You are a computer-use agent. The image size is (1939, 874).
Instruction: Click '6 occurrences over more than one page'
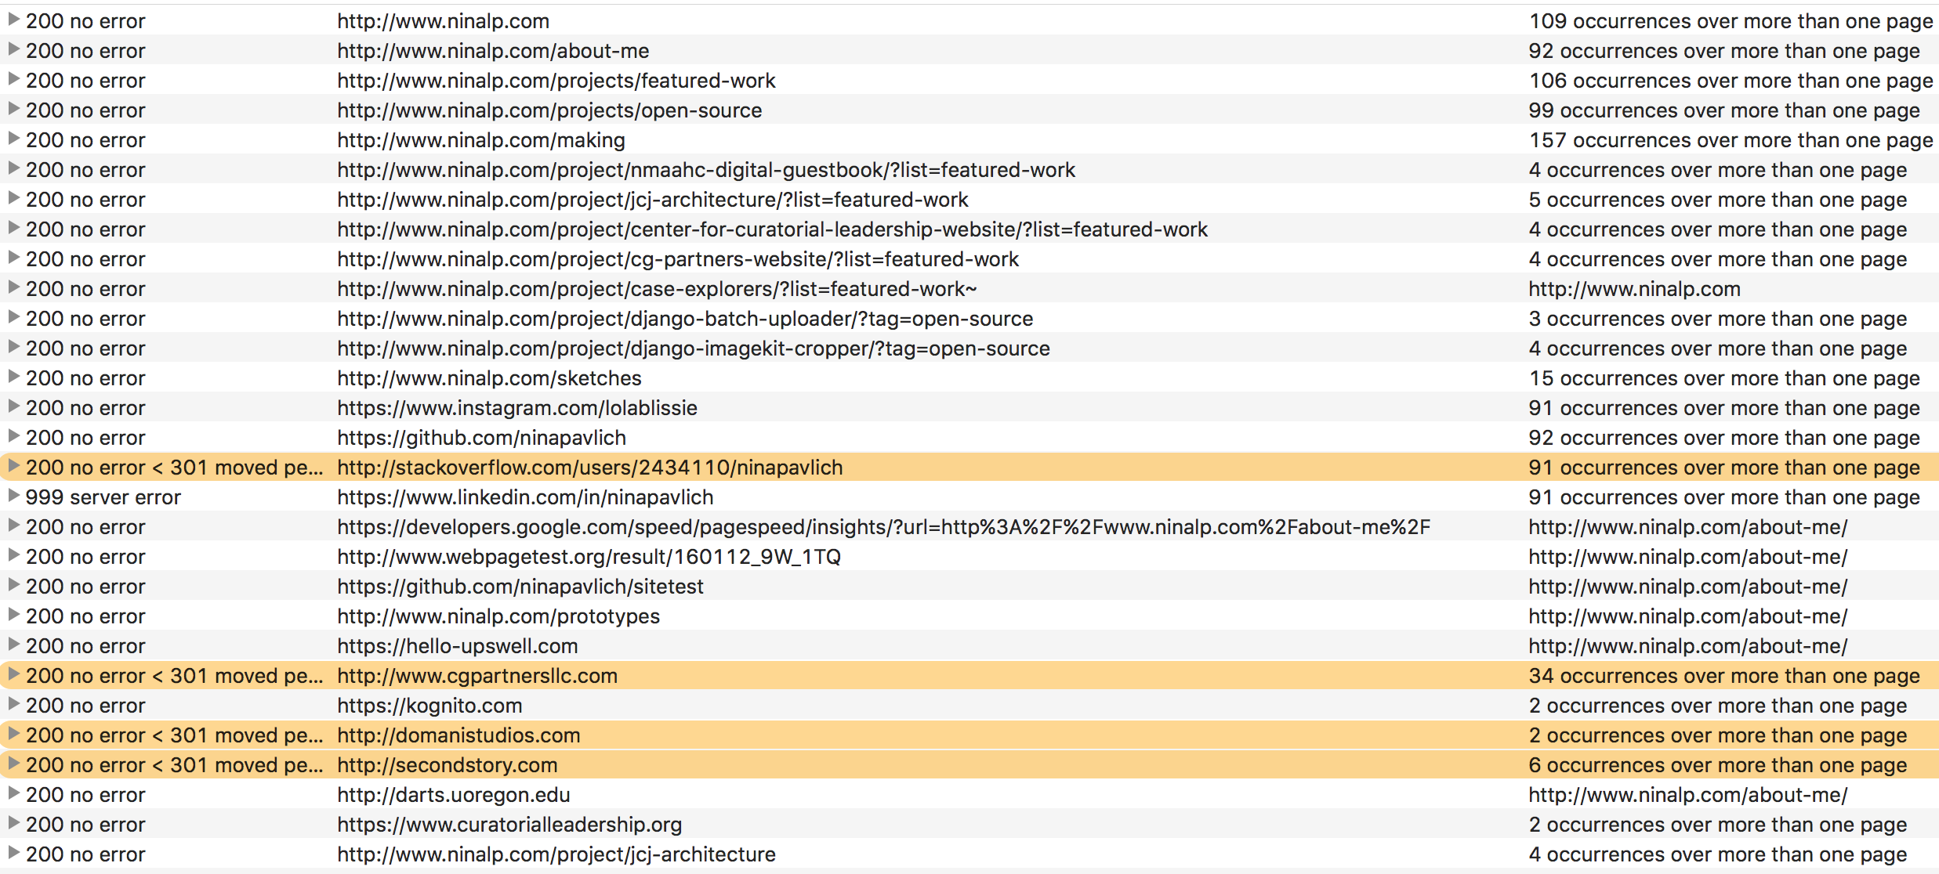tap(1718, 765)
